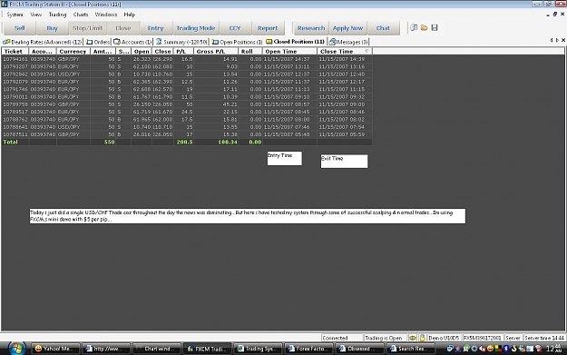Open the Charts menu
The width and height of the screenshot is (567, 355).
pyautogui.click(x=81, y=15)
